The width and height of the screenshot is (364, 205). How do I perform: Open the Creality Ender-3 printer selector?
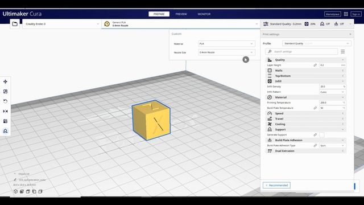62,24
